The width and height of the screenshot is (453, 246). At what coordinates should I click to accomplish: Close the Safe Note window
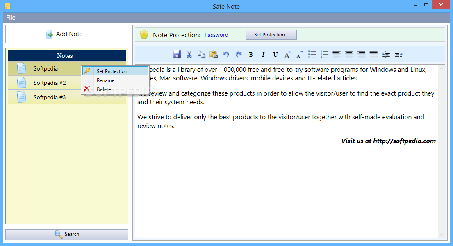pyautogui.click(x=441, y=5)
